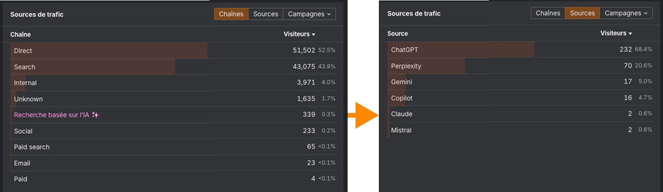Viewport: 663px width, 192px height.
Task: Expand Campagnes dropdown in the panel listing ChatGPT
Action: pos(626,13)
